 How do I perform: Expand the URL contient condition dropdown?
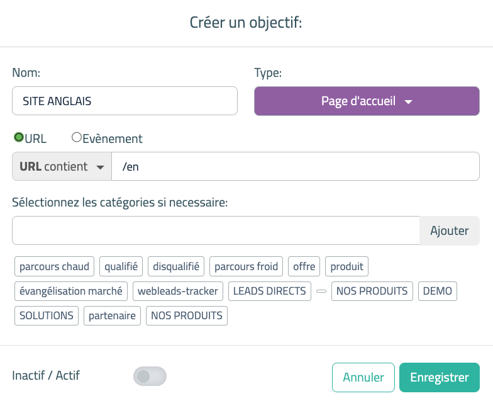(62, 167)
